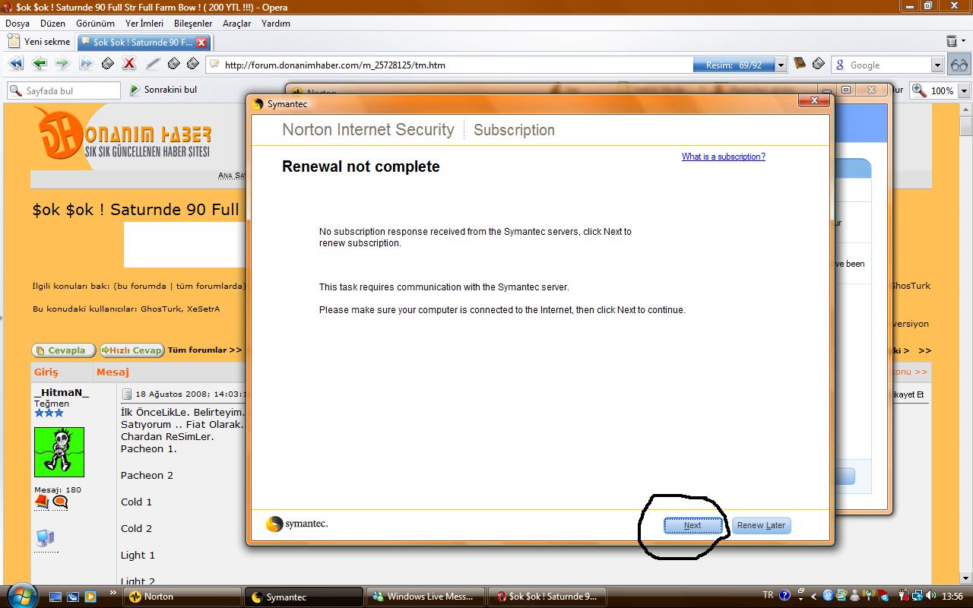The image size is (973, 608).
Task: Click the Next button in Norton dialog
Action: pyautogui.click(x=693, y=525)
